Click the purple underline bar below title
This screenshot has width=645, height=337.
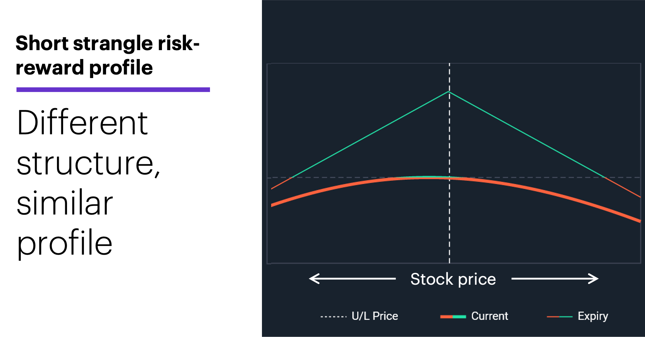[113, 90]
